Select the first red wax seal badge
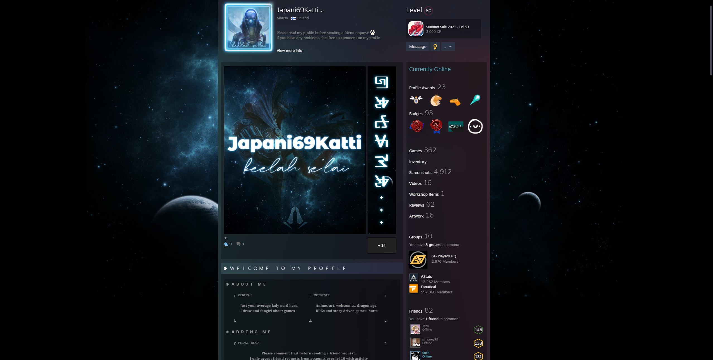713x360 pixels. point(417,126)
